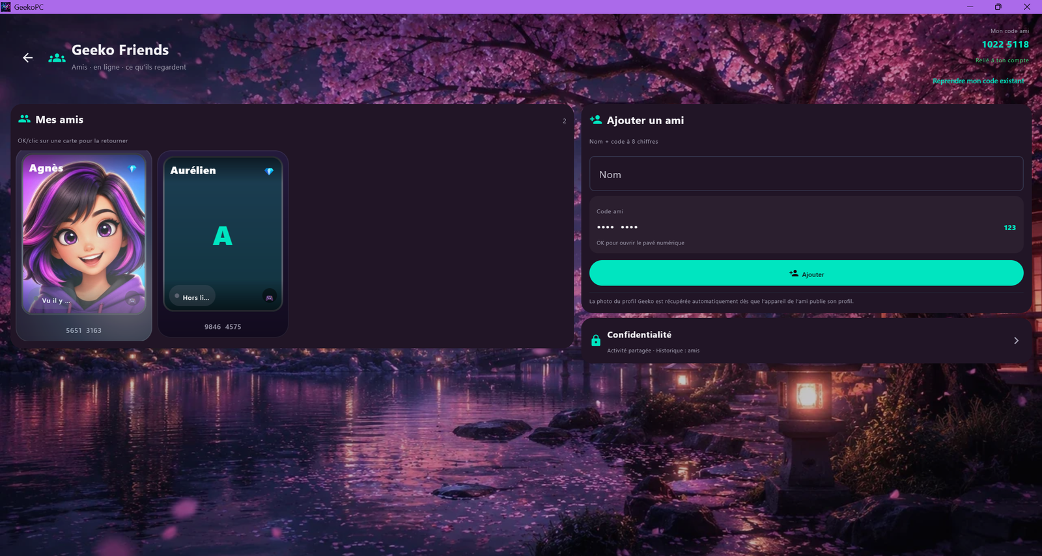Click the 'Mes amis' heading
The width and height of the screenshot is (1042, 556).
[x=59, y=120]
